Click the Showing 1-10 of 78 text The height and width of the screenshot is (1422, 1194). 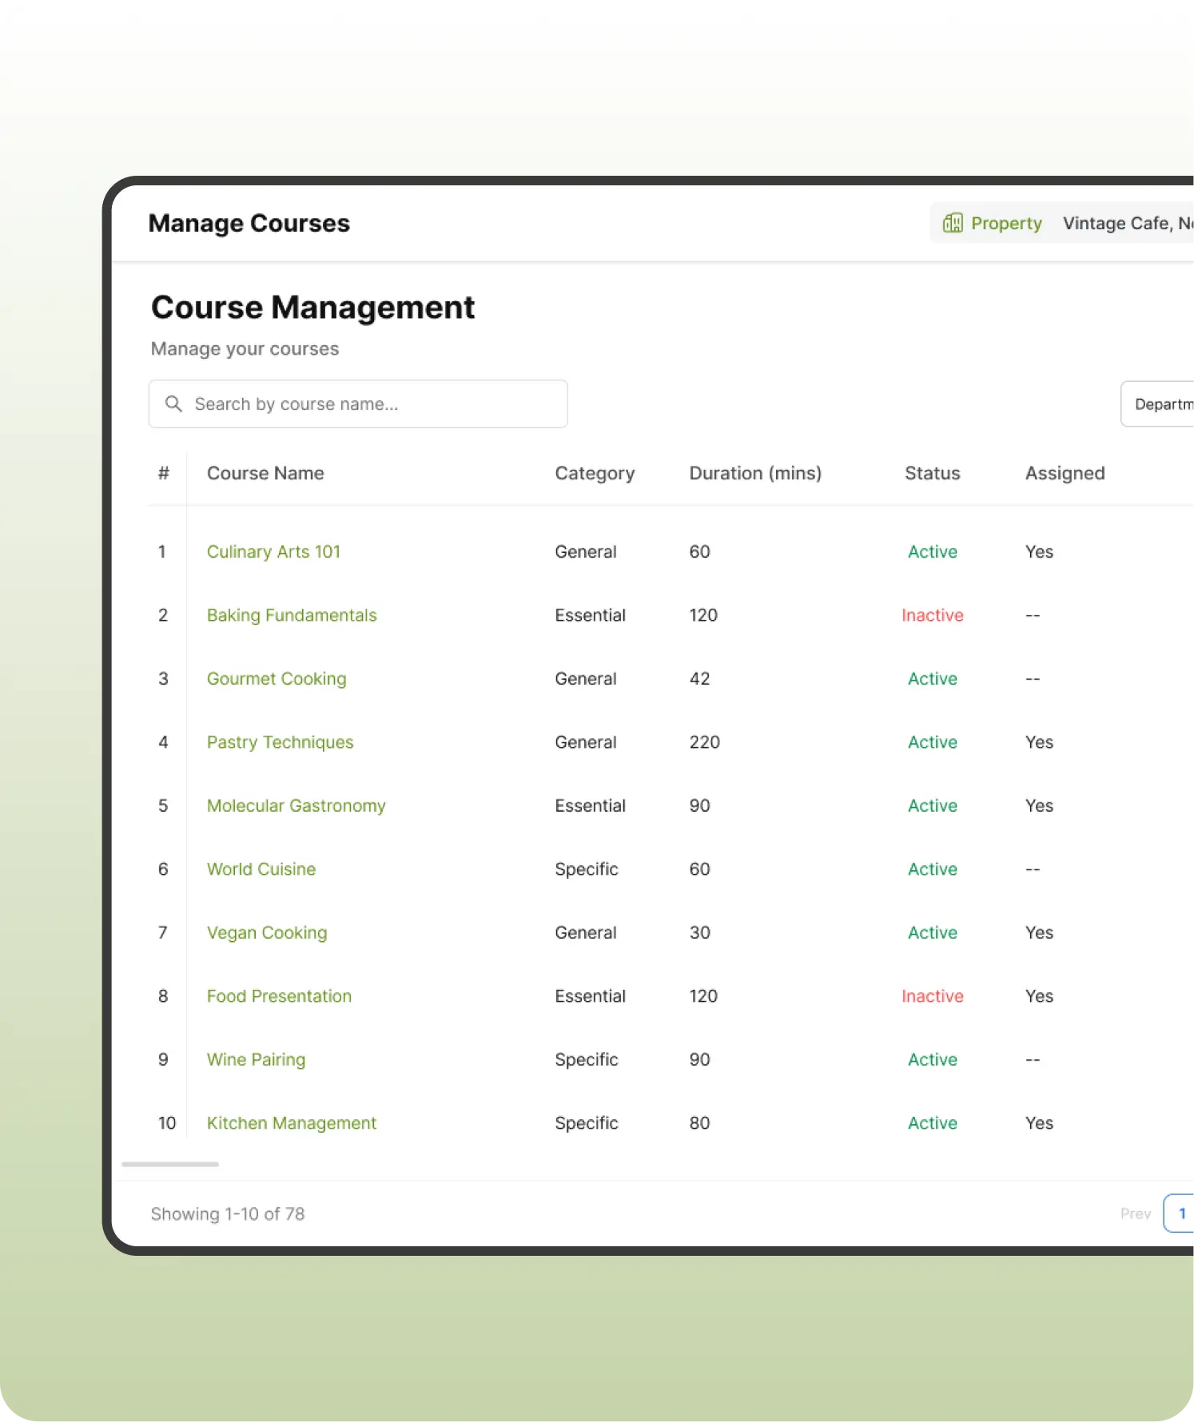pyautogui.click(x=228, y=1213)
